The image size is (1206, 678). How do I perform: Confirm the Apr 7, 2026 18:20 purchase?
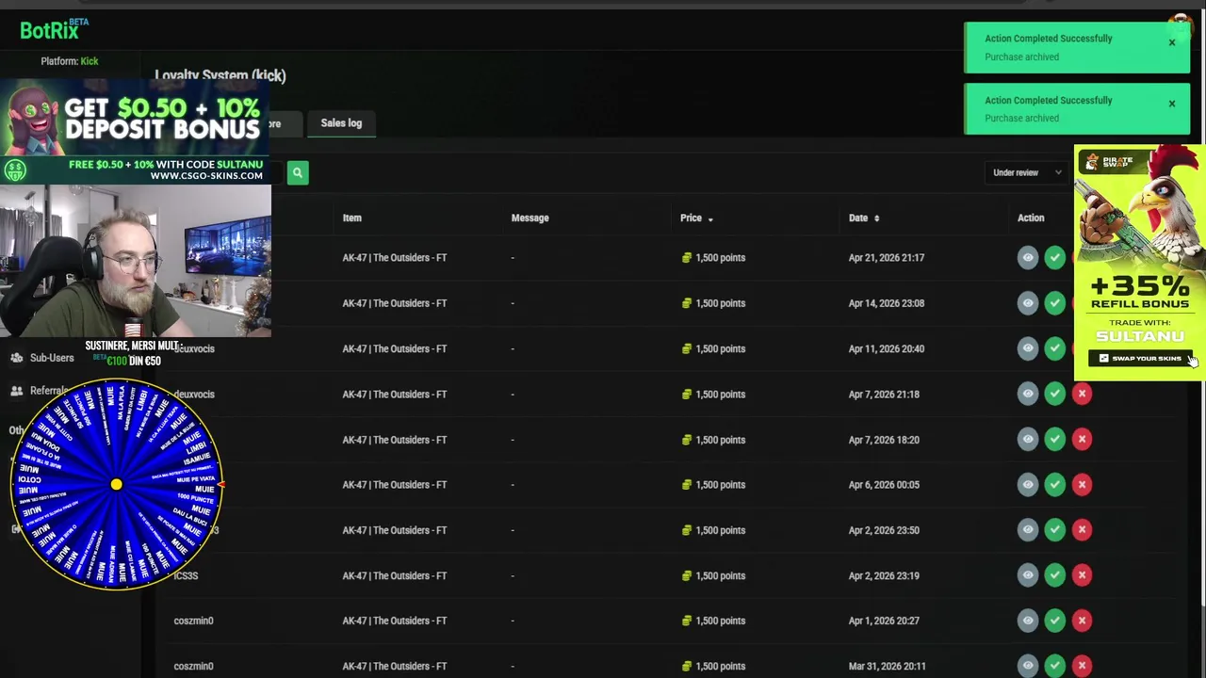[1054, 439]
